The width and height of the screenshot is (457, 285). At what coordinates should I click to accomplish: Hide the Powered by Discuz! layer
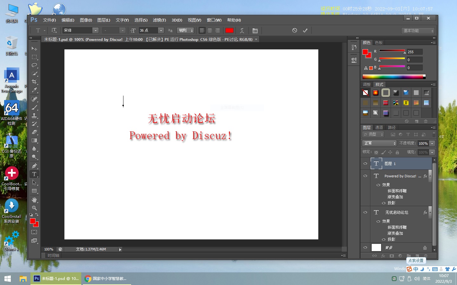tap(365, 176)
